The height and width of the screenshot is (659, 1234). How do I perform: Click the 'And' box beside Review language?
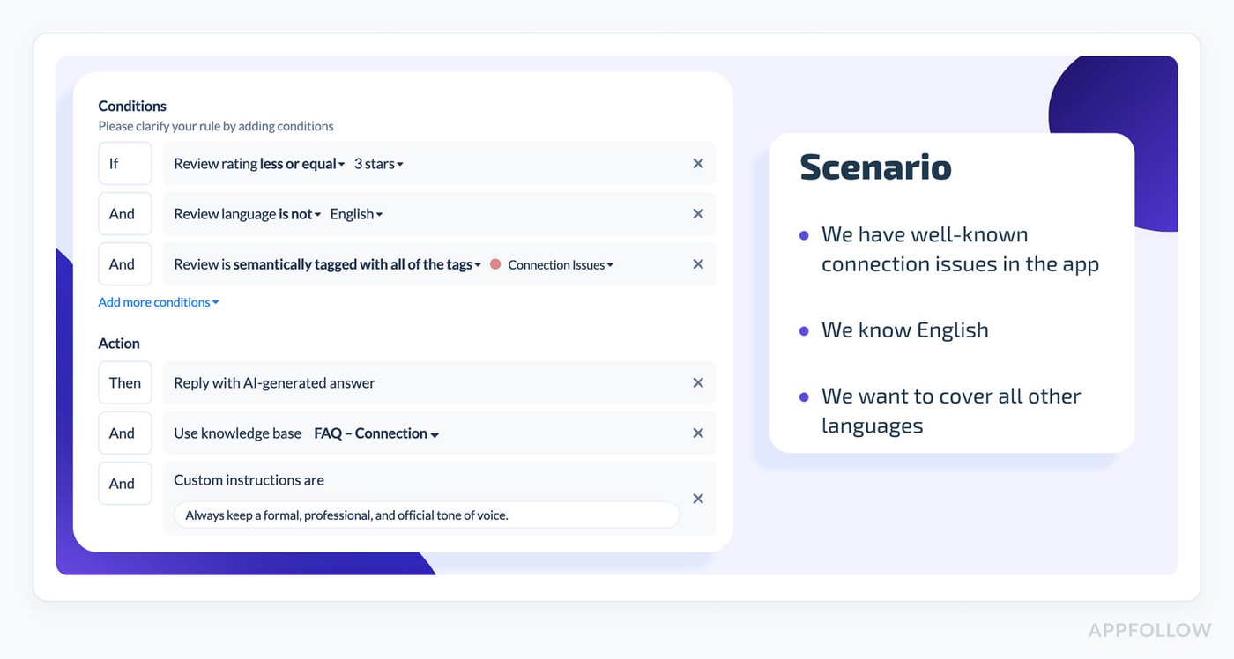pos(124,214)
